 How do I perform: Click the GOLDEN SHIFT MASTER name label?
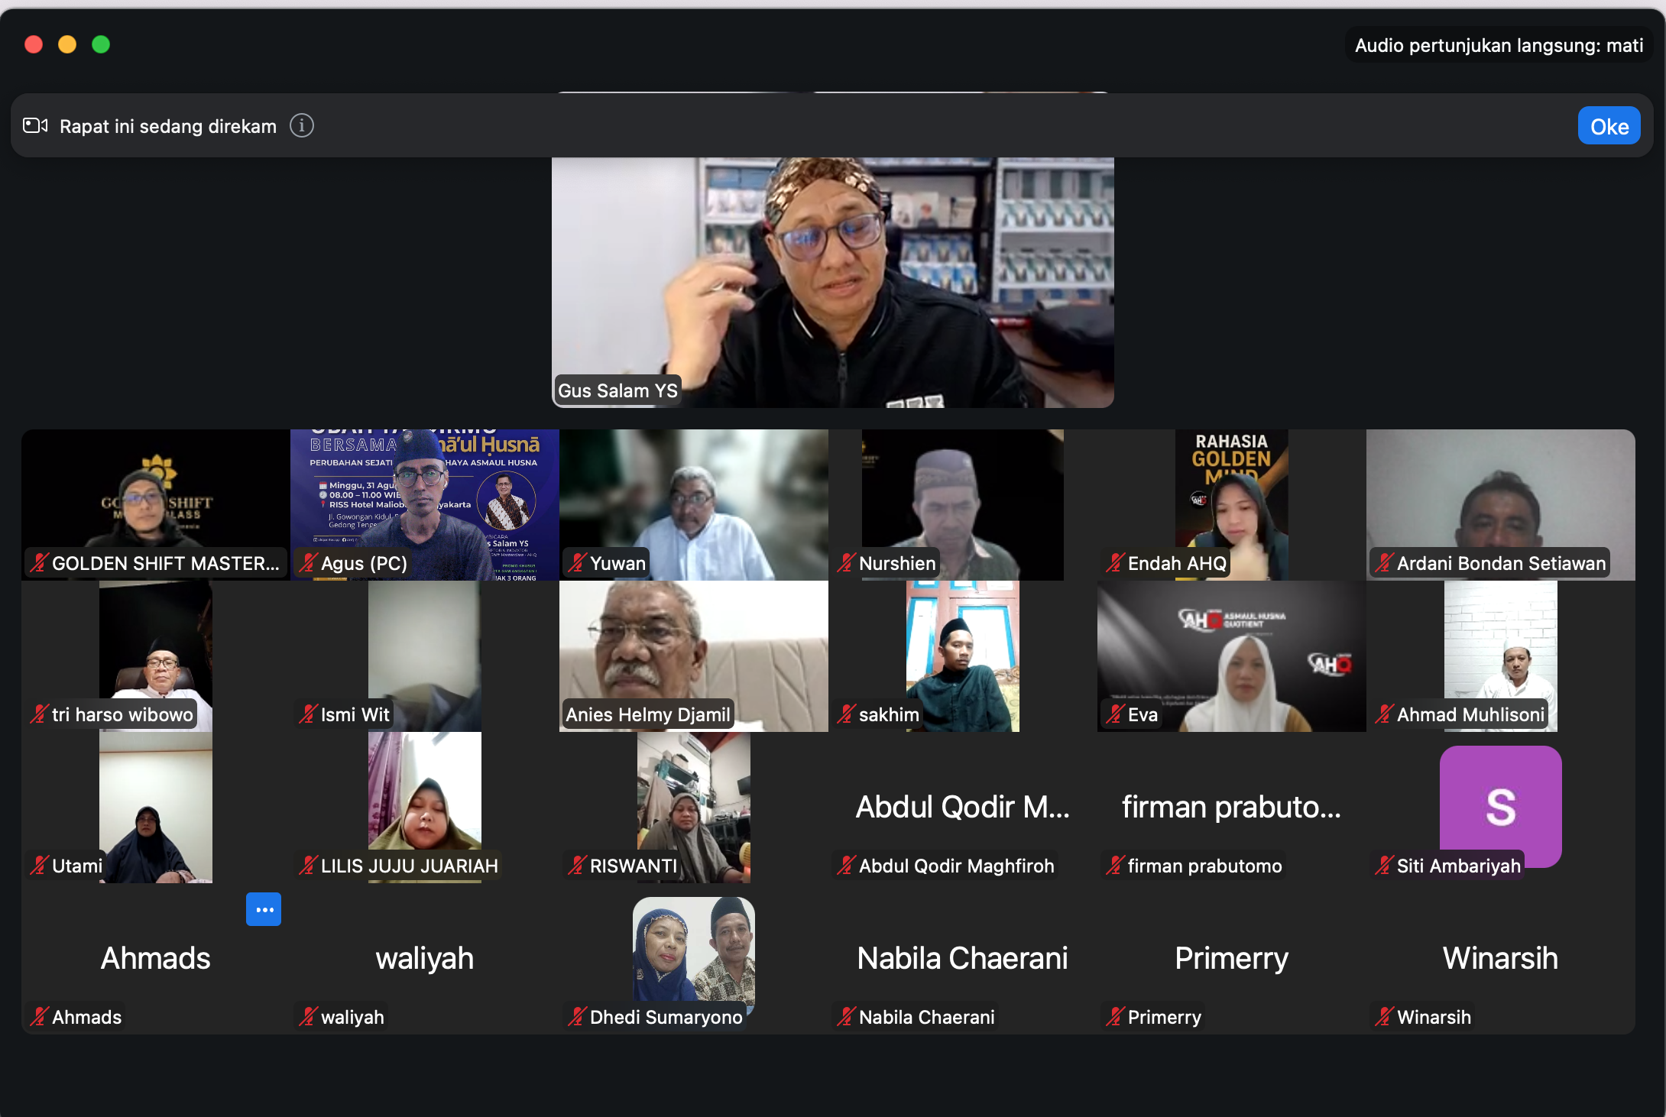pos(165,563)
